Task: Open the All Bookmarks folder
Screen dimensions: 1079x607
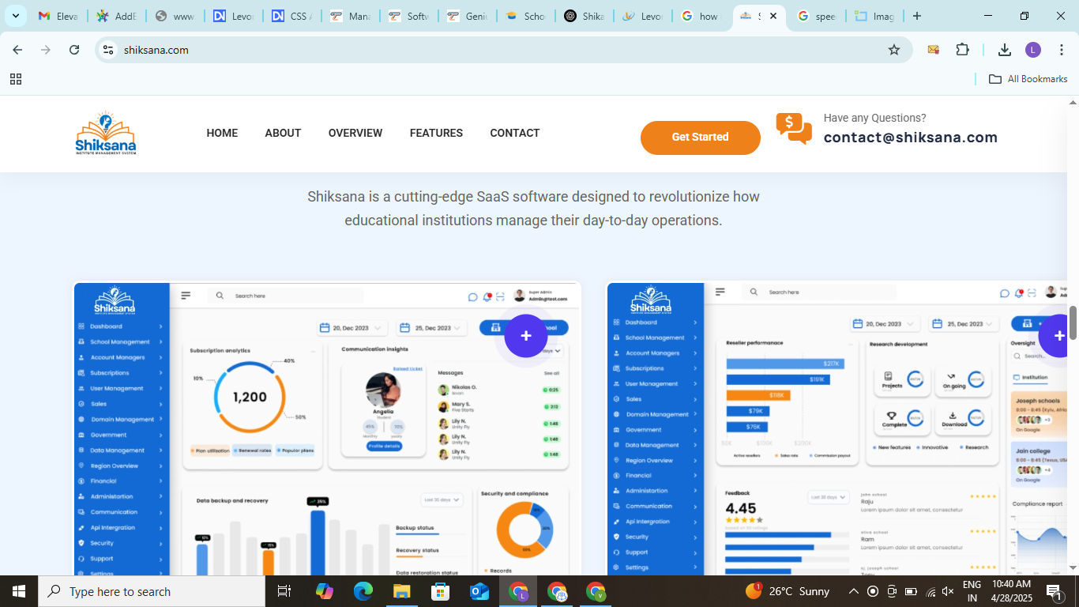Action: (x=1028, y=79)
